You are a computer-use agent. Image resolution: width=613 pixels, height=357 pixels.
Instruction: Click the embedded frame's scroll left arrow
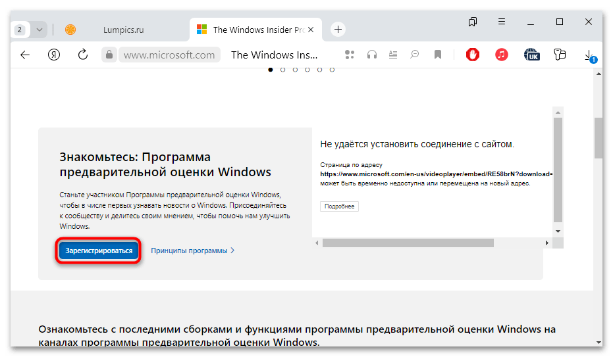317,243
